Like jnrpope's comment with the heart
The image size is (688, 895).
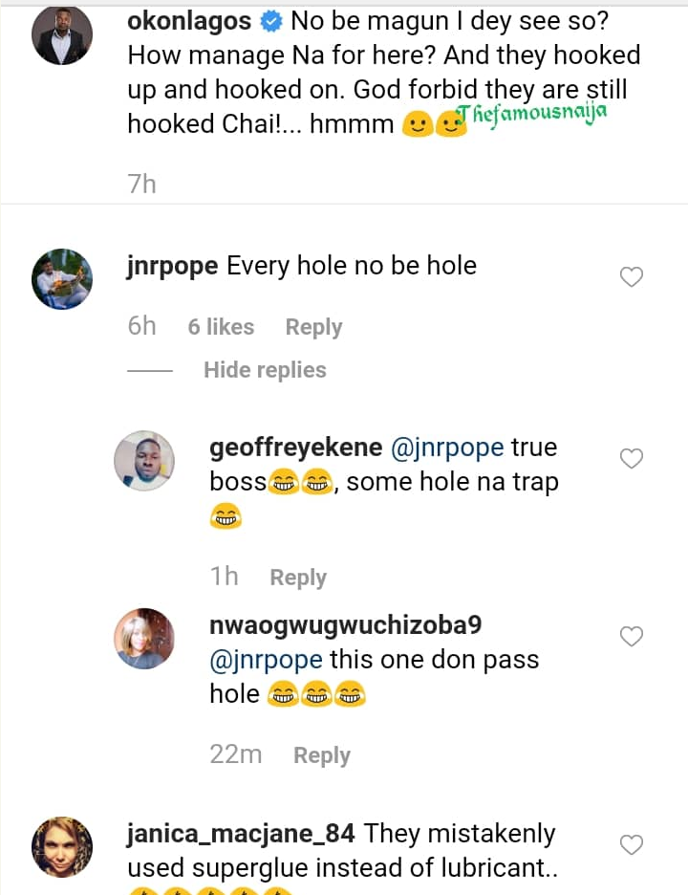tap(632, 277)
